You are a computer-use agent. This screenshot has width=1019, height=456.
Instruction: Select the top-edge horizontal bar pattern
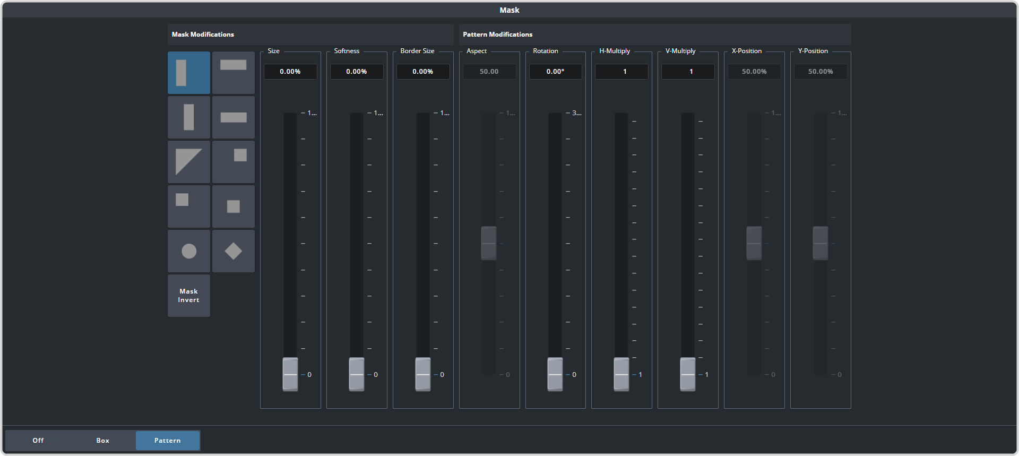[234, 73]
